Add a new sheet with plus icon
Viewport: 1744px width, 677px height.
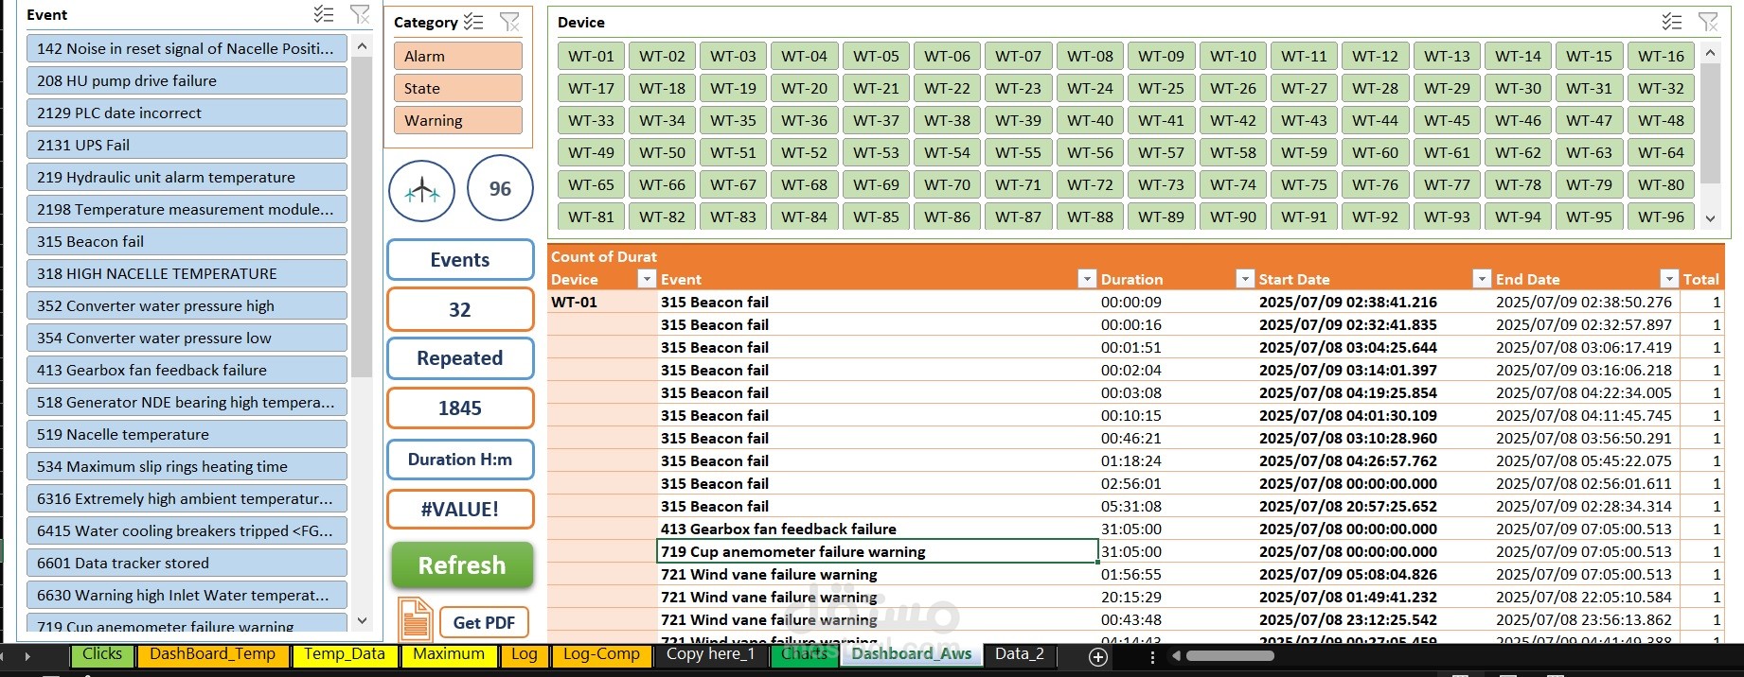(x=1098, y=656)
